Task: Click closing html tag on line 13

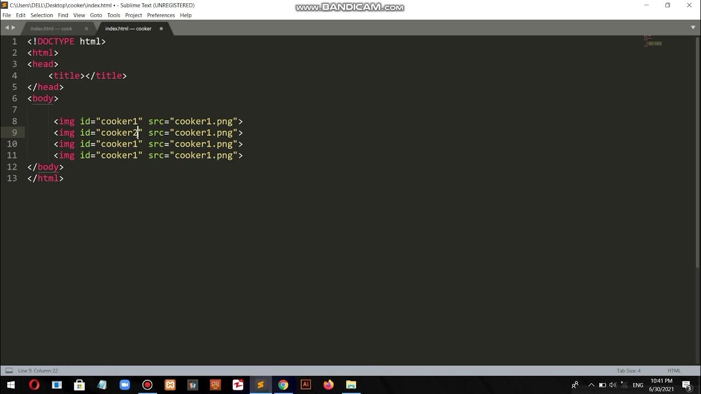Action: (45, 178)
